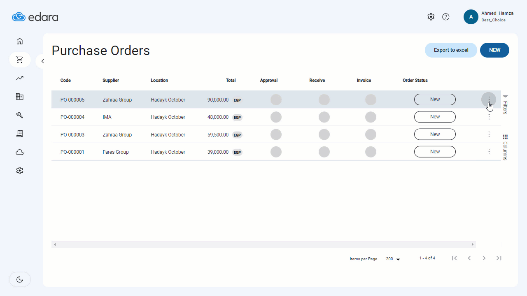
Task: Select PO-000003 code cell
Action: [x=72, y=135]
